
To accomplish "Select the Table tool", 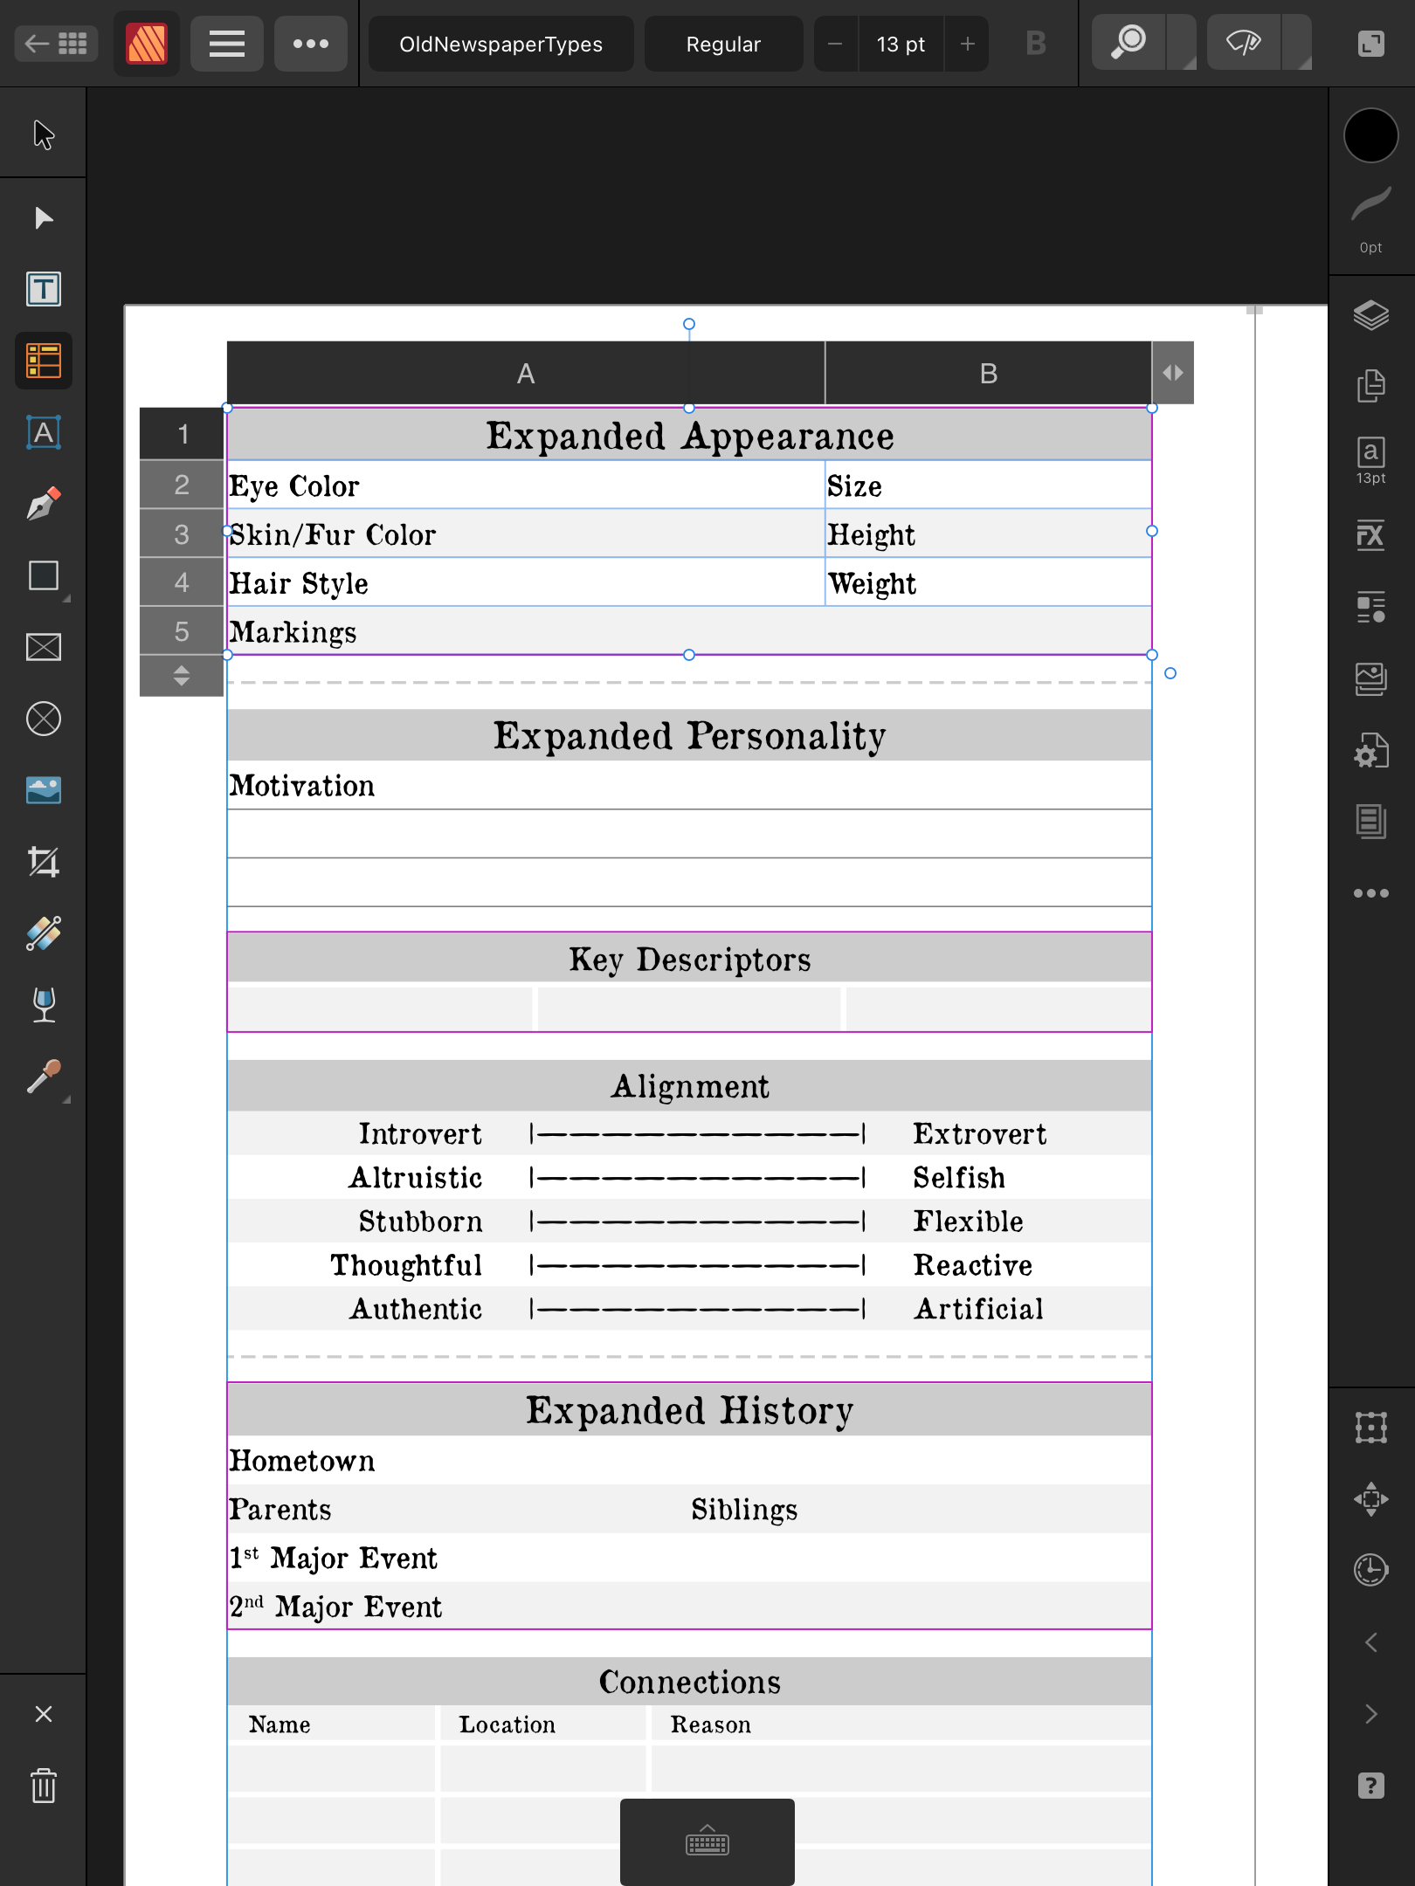I will pyautogui.click(x=44, y=361).
